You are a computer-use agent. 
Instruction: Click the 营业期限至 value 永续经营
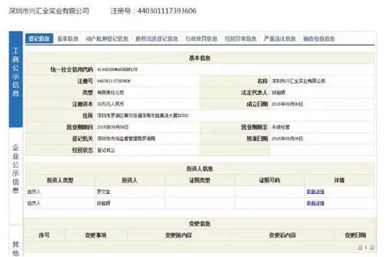(x=281, y=127)
